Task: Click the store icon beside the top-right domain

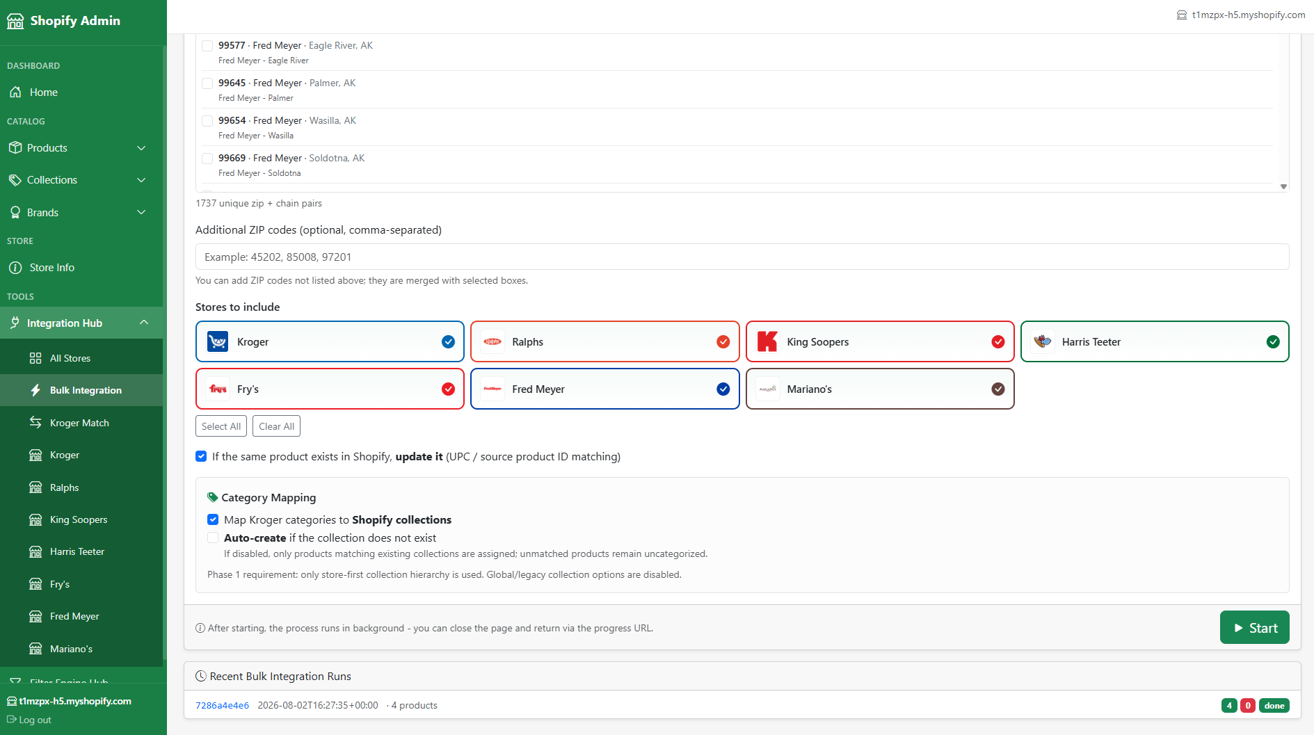Action: coord(1181,15)
